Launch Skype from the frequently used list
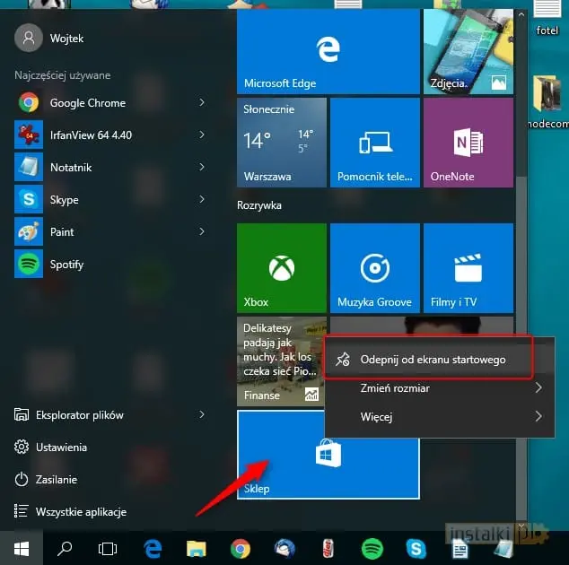The width and height of the screenshot is (569, 565). 64,200
